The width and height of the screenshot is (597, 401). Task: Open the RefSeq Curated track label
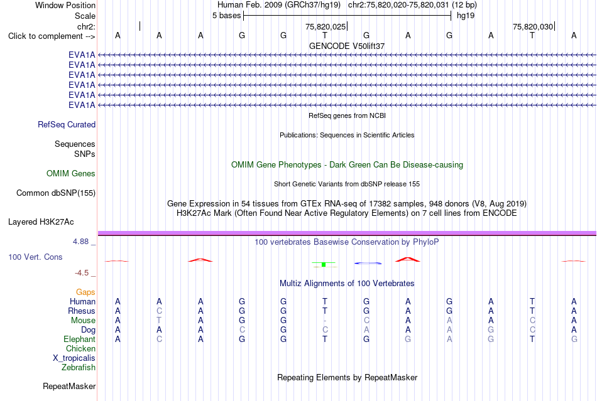67,125
